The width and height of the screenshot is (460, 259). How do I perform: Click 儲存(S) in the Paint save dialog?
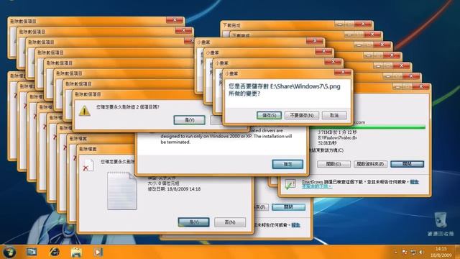click(269, 115)
